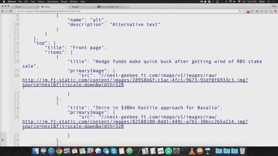Launch the Terminal app from the dock
This screenshot has width=278, height=156.
(184, 151)
